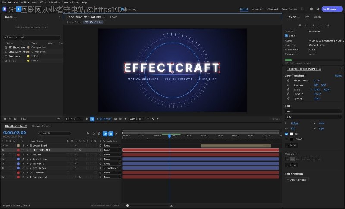Open the font style Bold dropdown
The height and width of the screenshot is (209, 345).
coord(314,117)
